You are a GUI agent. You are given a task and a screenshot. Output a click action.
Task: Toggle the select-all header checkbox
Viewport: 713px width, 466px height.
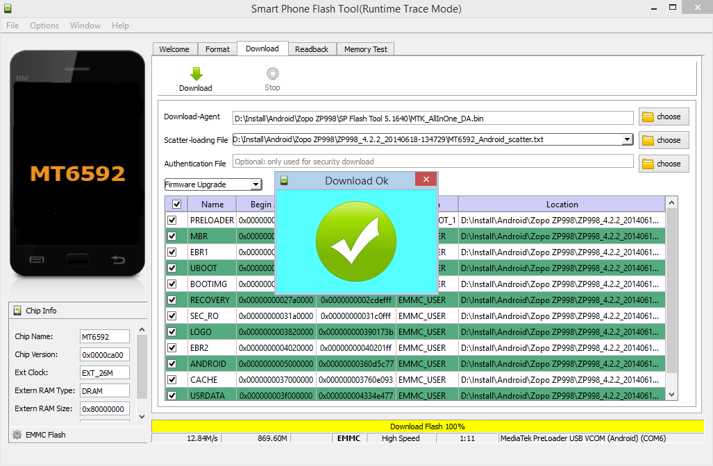click(177, 205)
